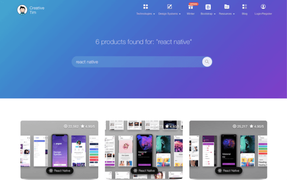Viewport: 287px width, 180px height.
Task: Expand the Bootstrap dropdown menu
Action: [x=208, y=14]
